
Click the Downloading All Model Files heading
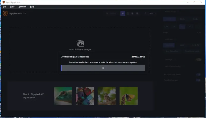pos(75,57)
